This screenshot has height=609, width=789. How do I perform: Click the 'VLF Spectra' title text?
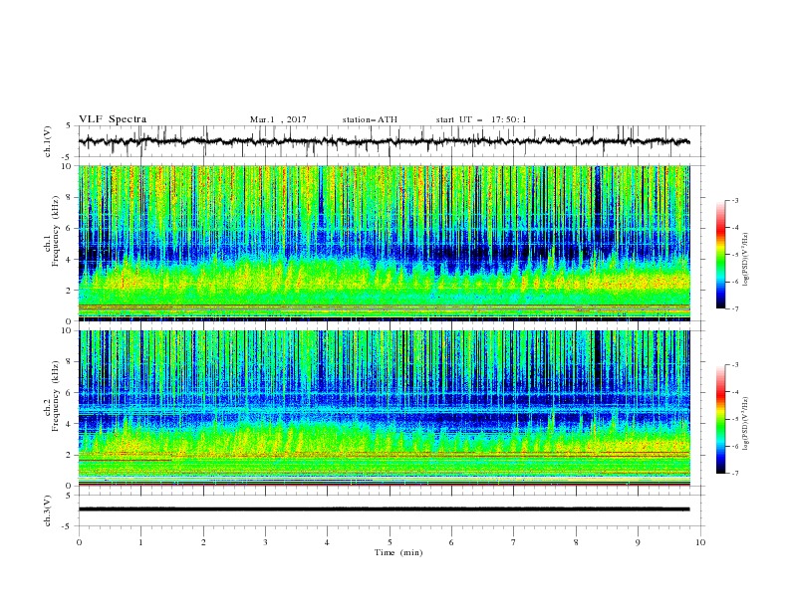coord(113,119)
